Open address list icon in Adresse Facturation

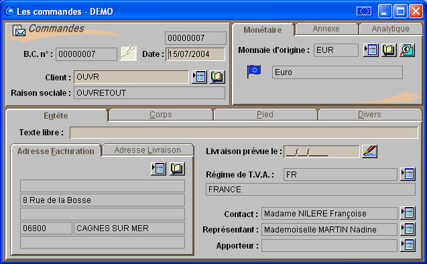[x=158, y=169]
